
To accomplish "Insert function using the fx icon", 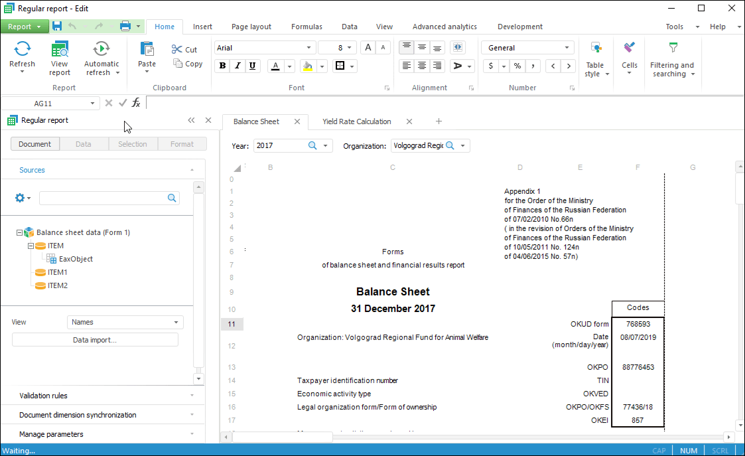I will (x=136, y=103).
